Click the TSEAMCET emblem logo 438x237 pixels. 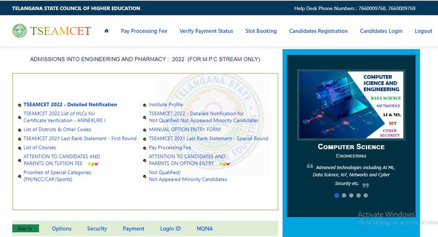click(x=20, y=31)
